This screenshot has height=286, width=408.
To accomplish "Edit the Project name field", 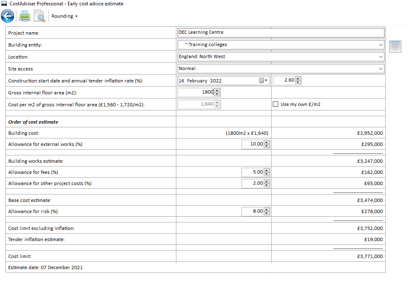I will 281,33.
